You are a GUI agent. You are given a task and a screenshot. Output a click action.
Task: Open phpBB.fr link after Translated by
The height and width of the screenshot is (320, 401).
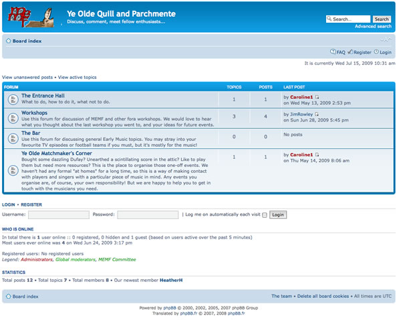188,313
